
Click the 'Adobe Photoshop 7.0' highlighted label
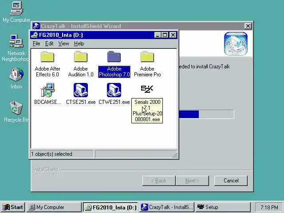click(x=114, y=72)
